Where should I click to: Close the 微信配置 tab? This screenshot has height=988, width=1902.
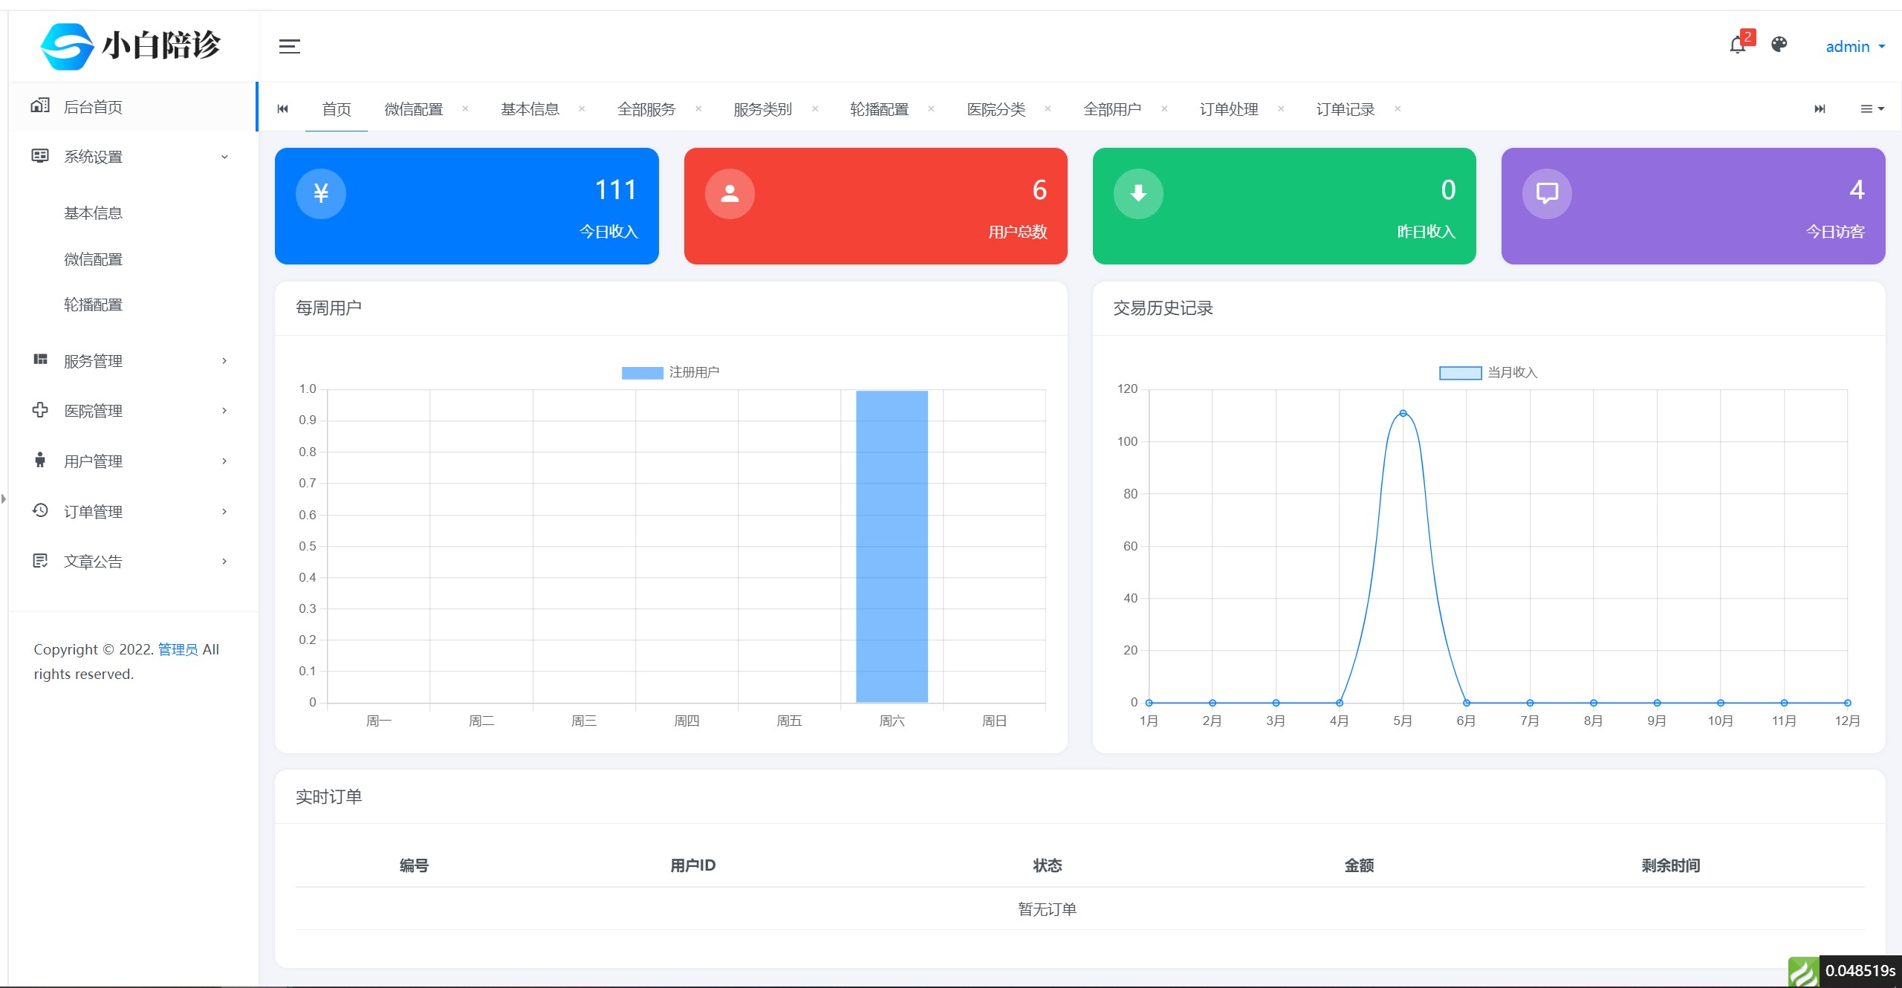pyautogui.click(x=465, y=108)
